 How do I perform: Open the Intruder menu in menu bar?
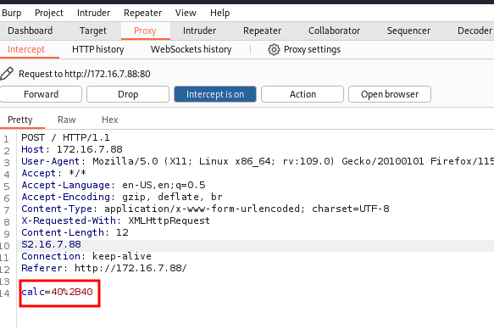(x=93, y=13)
